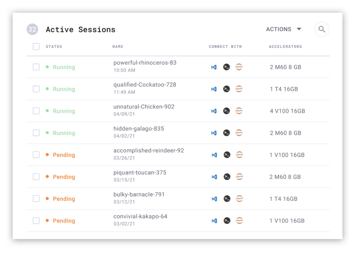
Task: Click the 32 sessions count badge
Action: coord(32,30)
